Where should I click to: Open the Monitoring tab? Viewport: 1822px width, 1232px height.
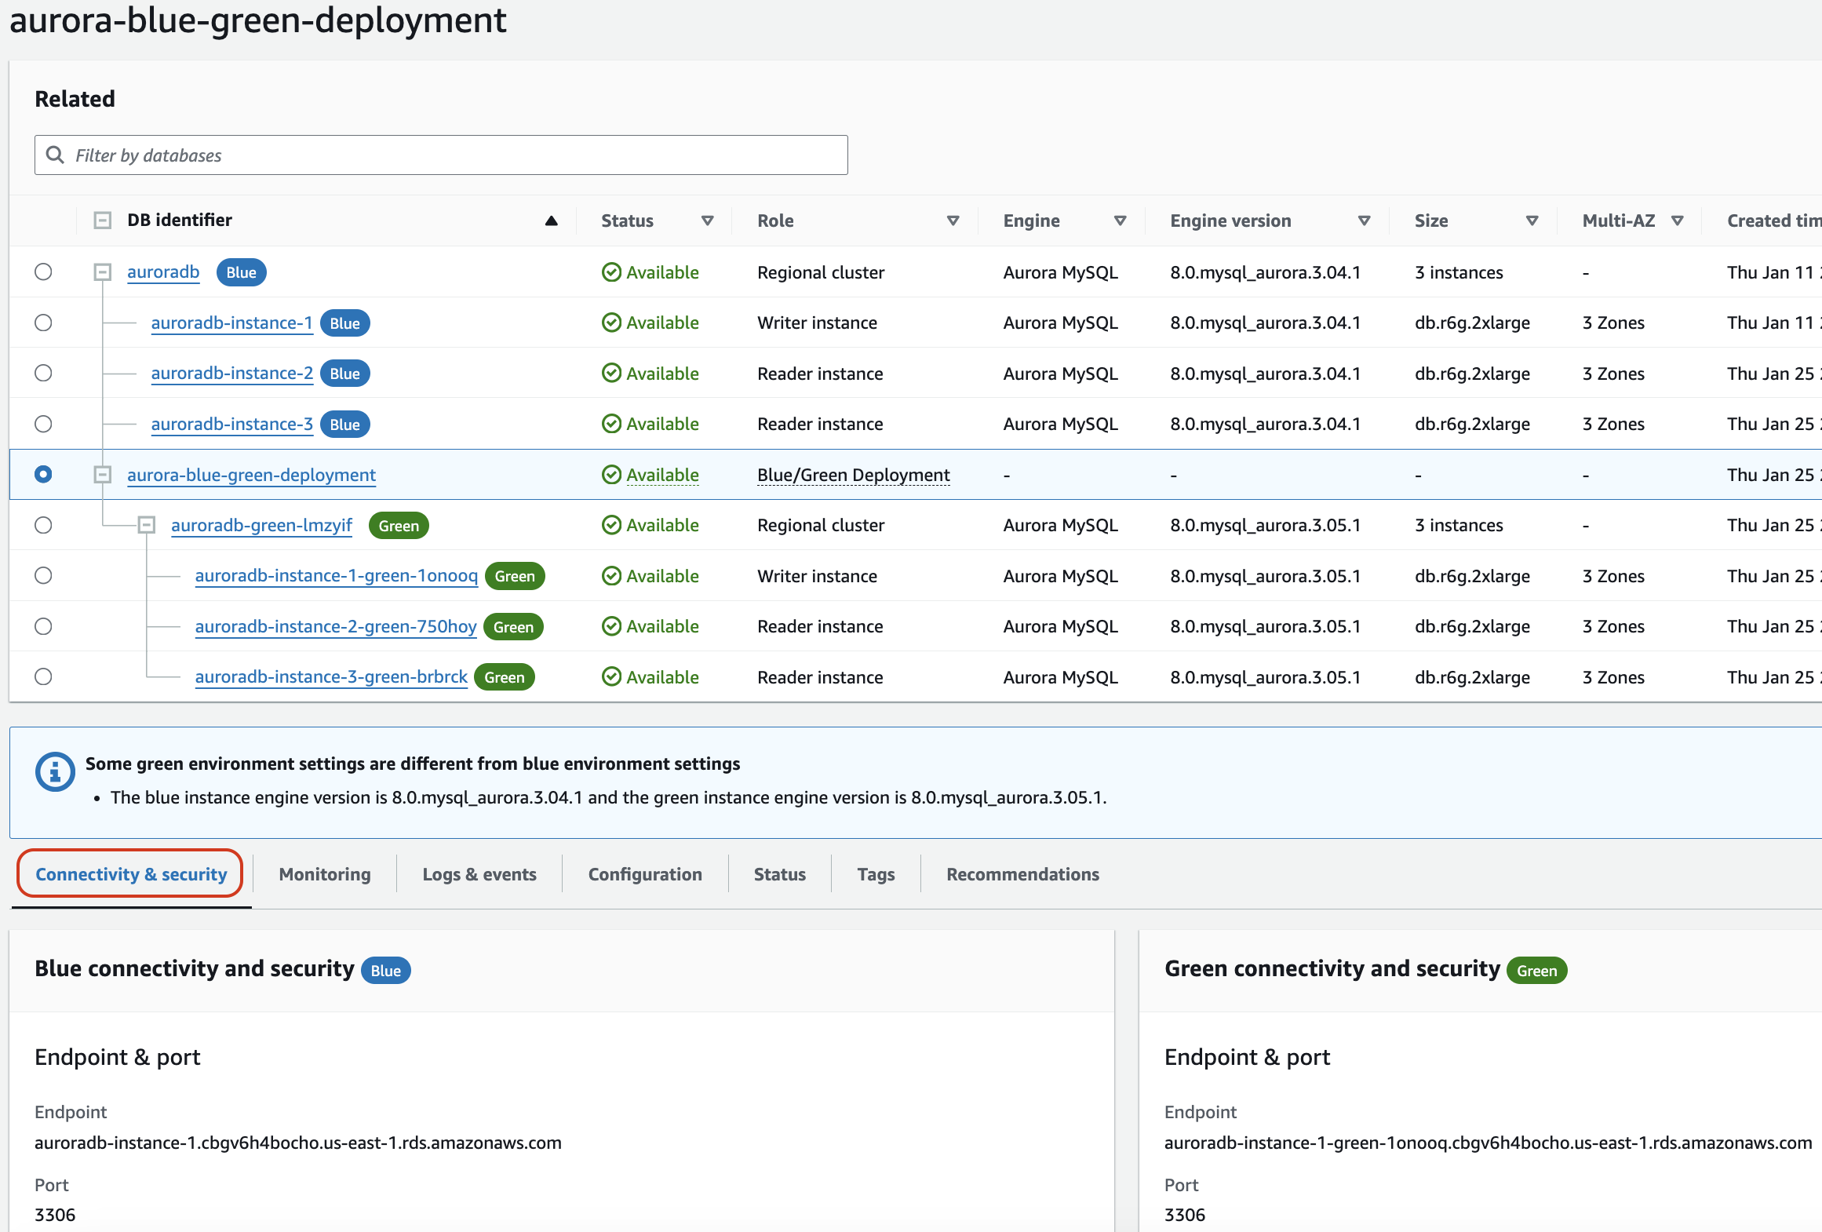click(x=323, y=872)
